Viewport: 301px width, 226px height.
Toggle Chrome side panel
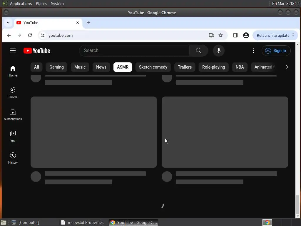coord(235,35)
